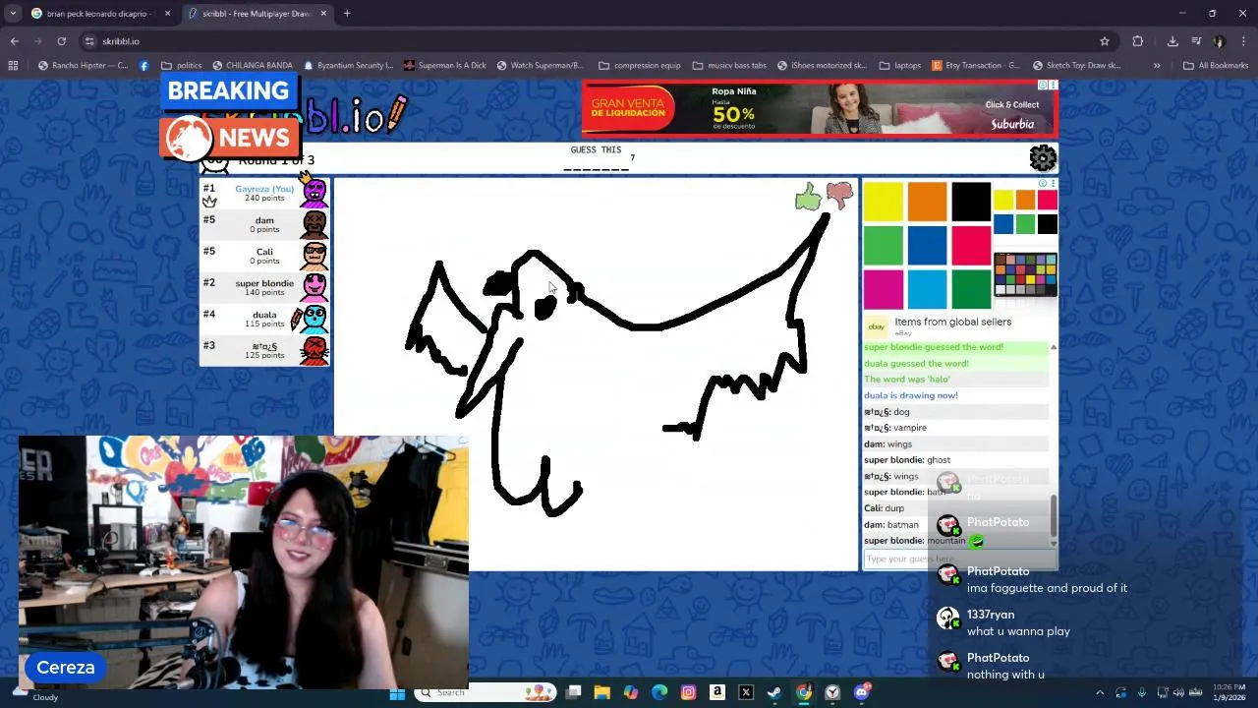The height and width of the screenshot is (708, 1258).
Task: Open the Chrome downloads icon
Action: click(x=1172, y=41)
